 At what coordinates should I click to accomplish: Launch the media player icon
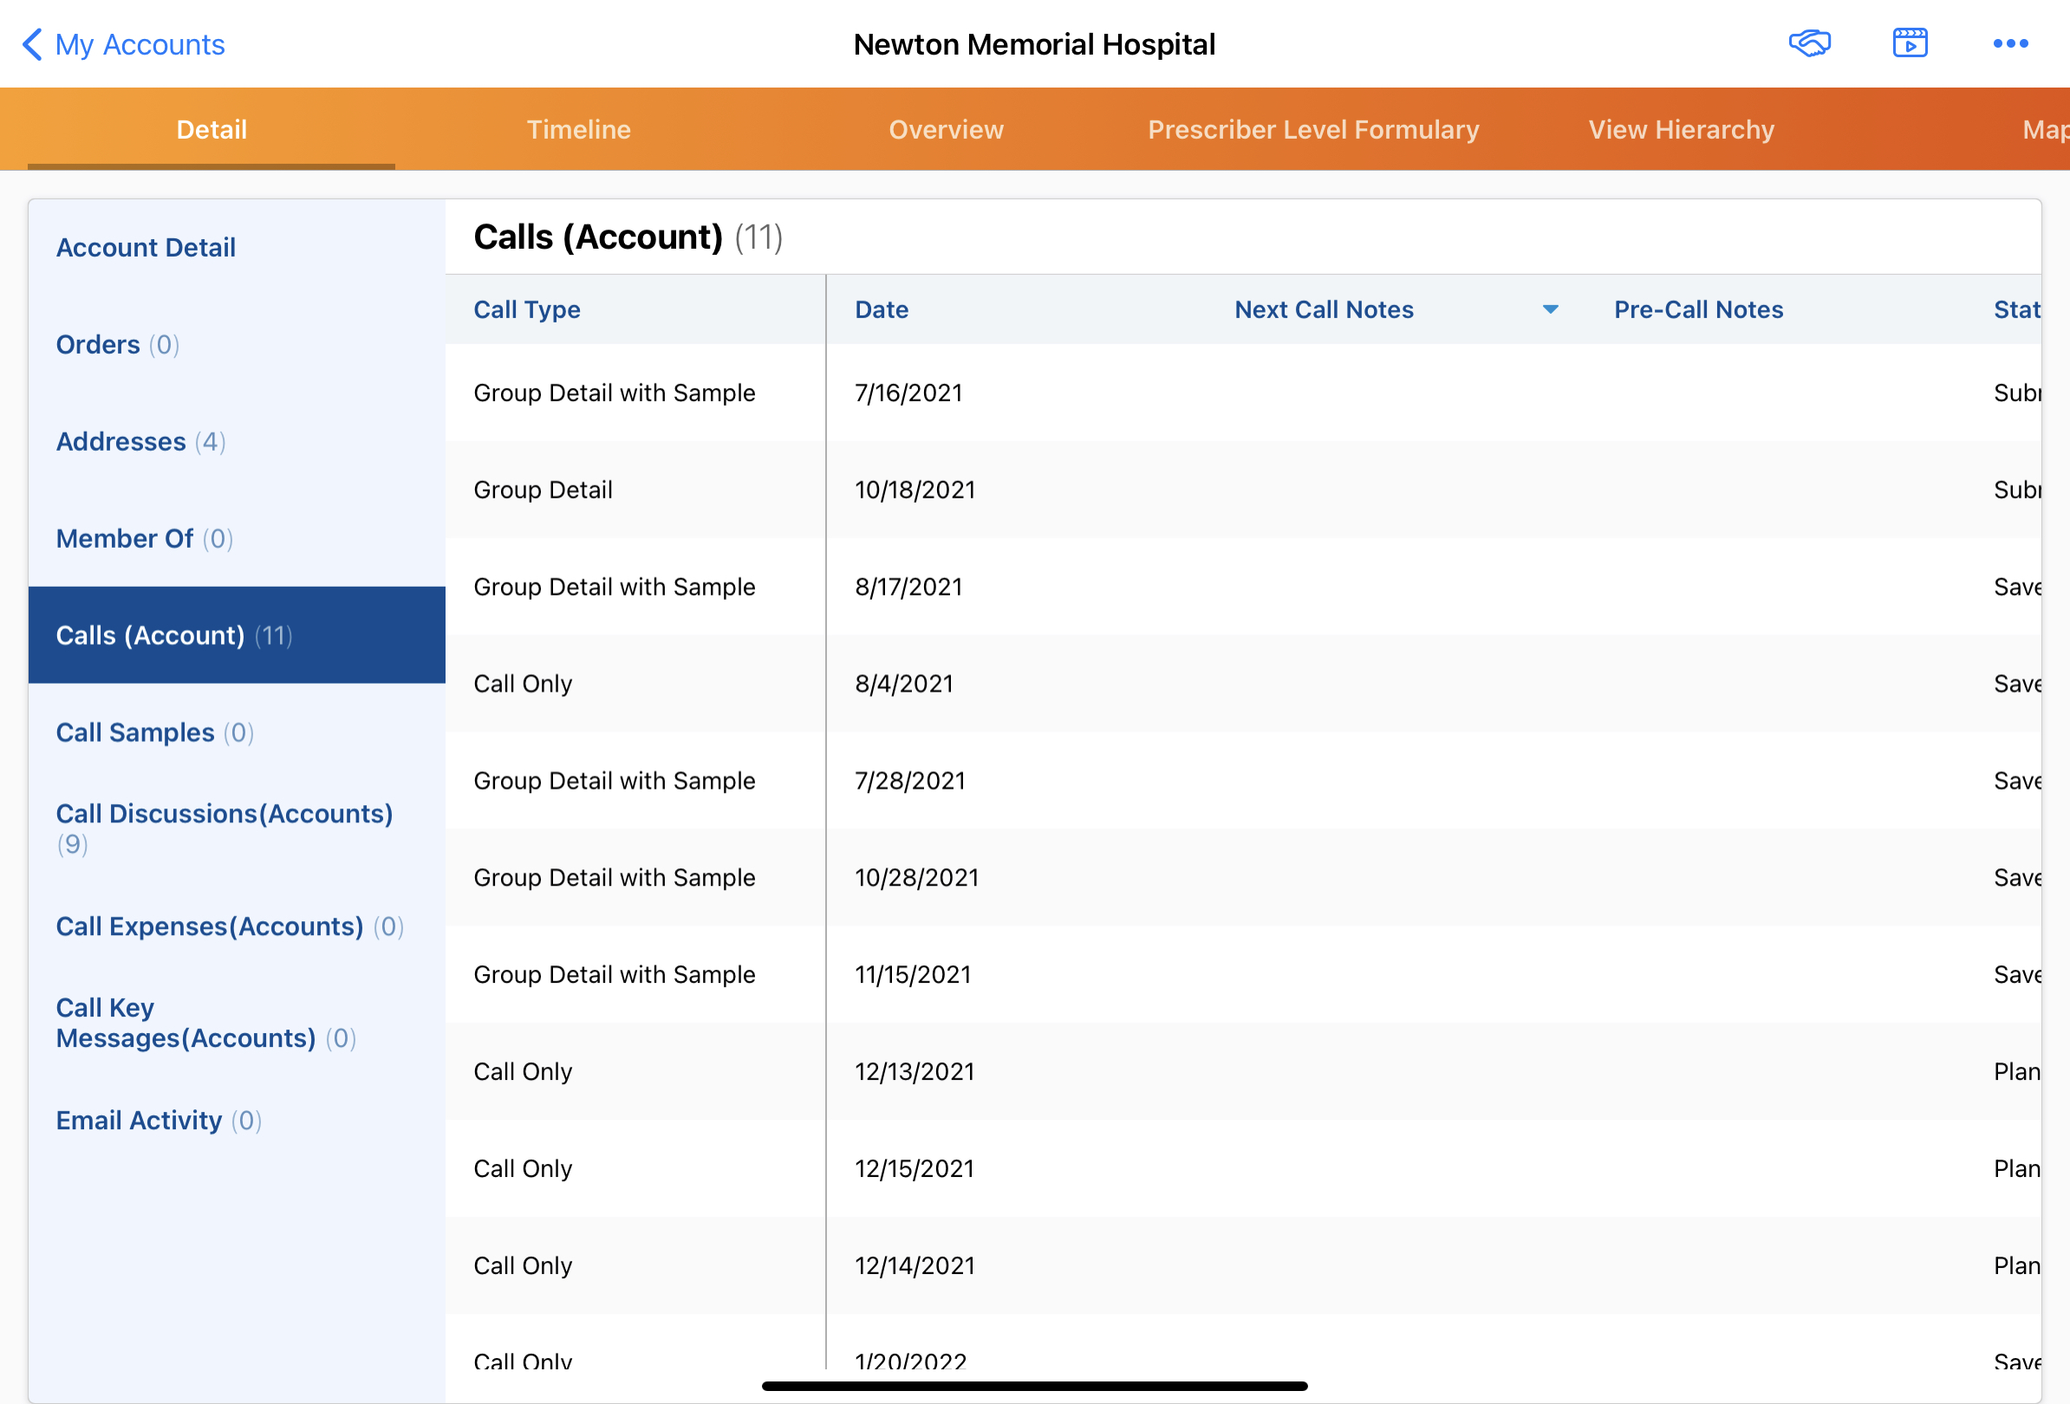(x=1910, y=42)
